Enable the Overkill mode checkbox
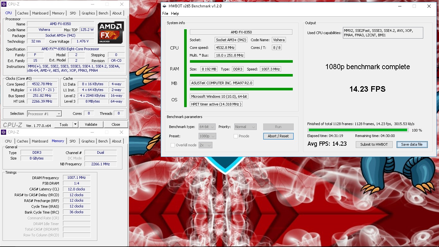Image resolution: width=439 pixels, height=247 pixels. (x=173, y=145)
